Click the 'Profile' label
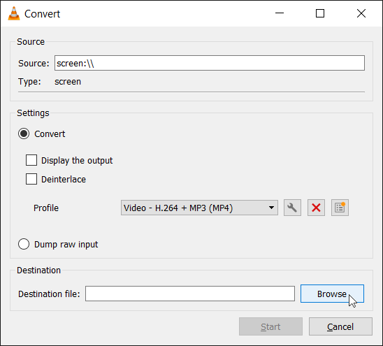Viewport: 383px width, 346px height. click(46, 208)
